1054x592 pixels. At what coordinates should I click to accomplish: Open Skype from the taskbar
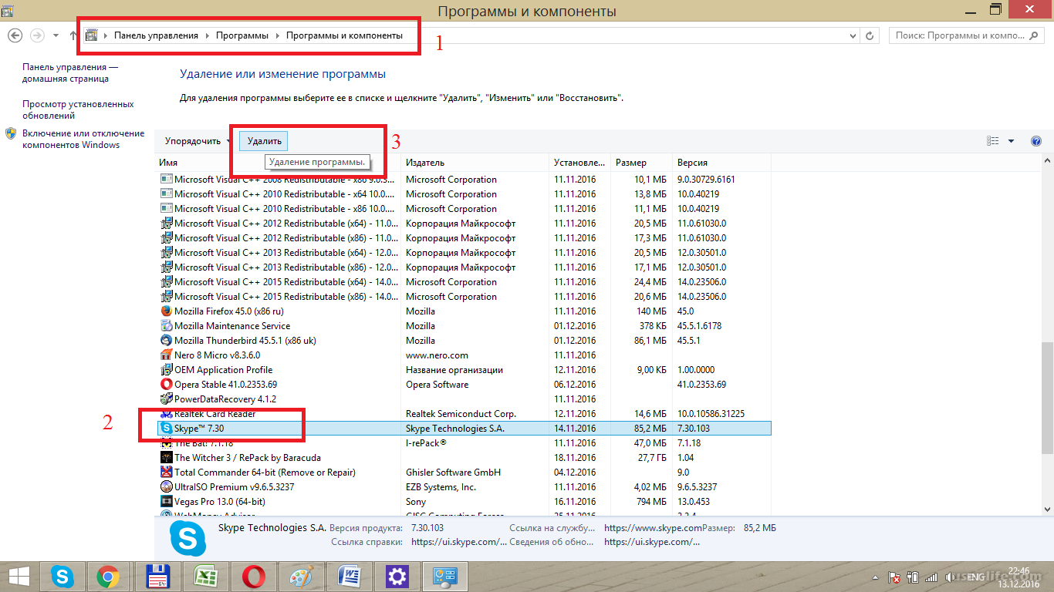(x=62, y=577)
